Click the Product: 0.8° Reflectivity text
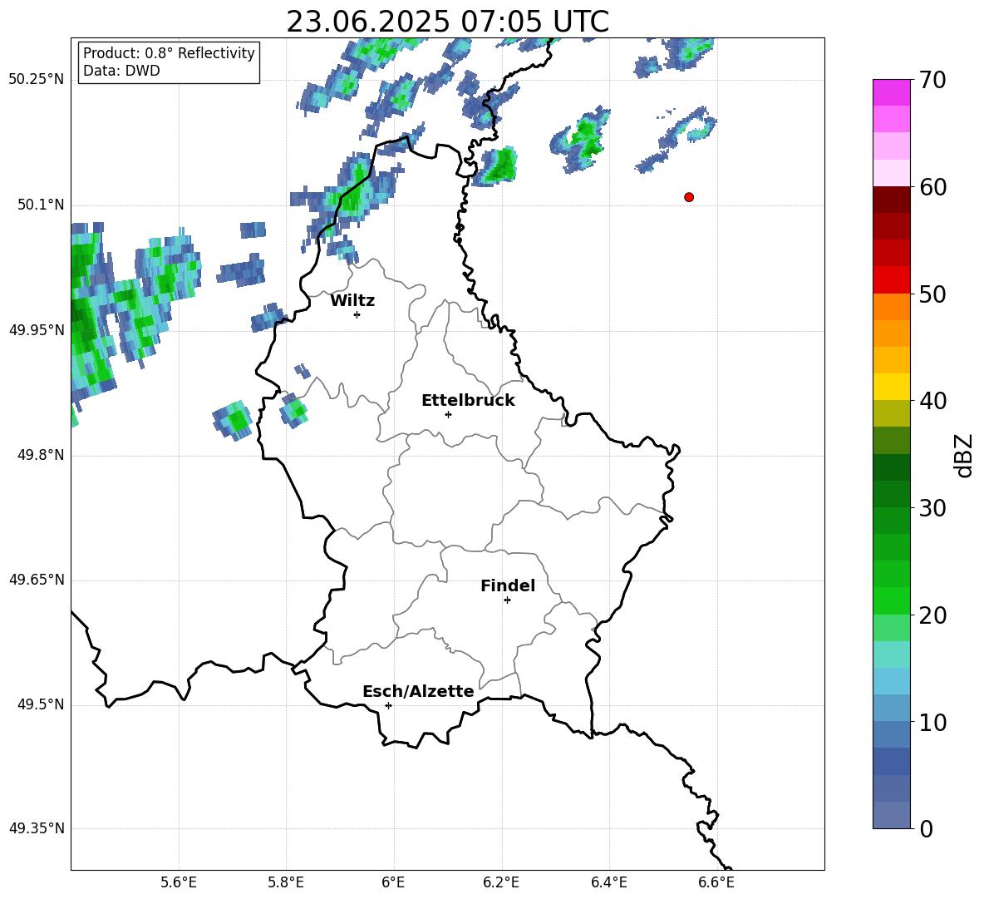The image size is (984, 899). [169, 52]
